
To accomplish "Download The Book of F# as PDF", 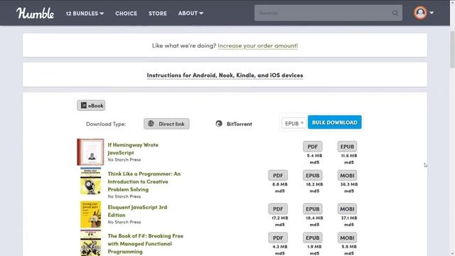I will coord(278,238).
